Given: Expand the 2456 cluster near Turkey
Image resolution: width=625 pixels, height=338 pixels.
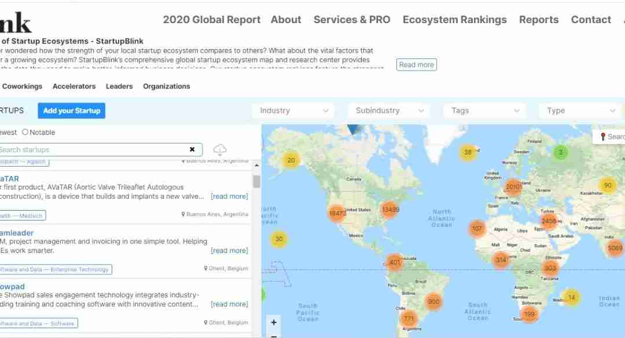Looking at the screenshot, I should 549,221.
